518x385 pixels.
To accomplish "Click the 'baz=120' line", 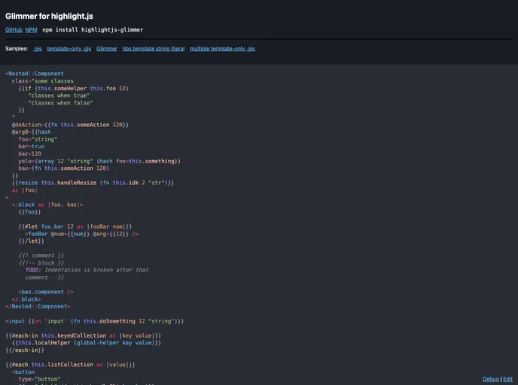I will 29,153.
